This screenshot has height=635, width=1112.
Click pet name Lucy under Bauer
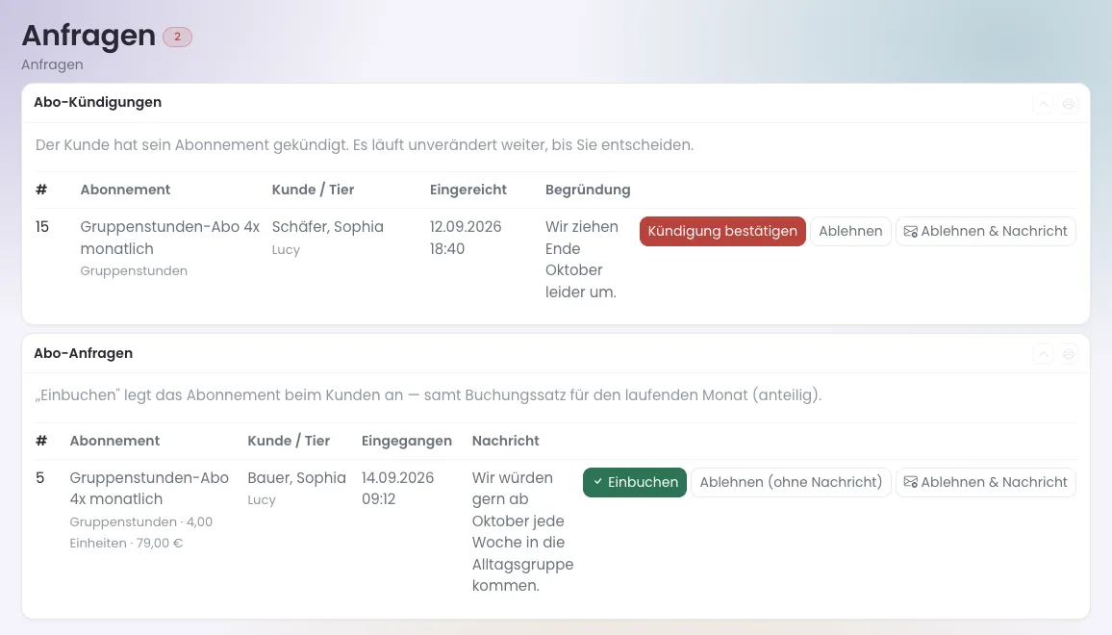[x=262, y=499]
